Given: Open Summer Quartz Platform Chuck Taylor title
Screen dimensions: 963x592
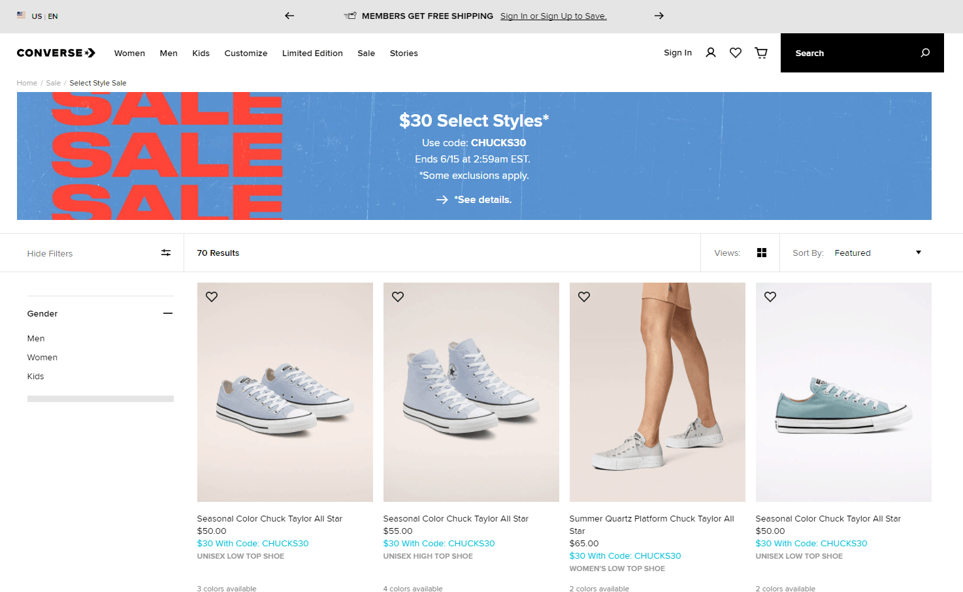Looking at the screenshot, I should [652, 525].
